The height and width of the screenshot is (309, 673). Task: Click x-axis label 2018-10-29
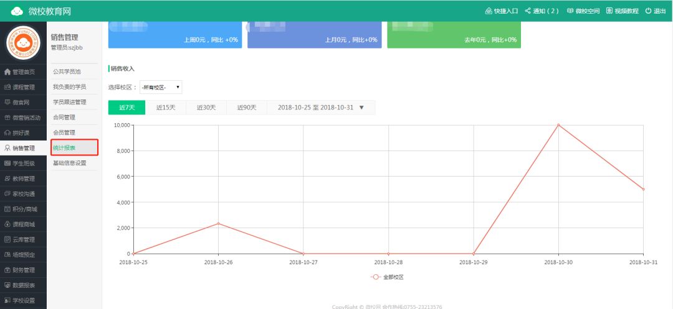coord(474,262)
